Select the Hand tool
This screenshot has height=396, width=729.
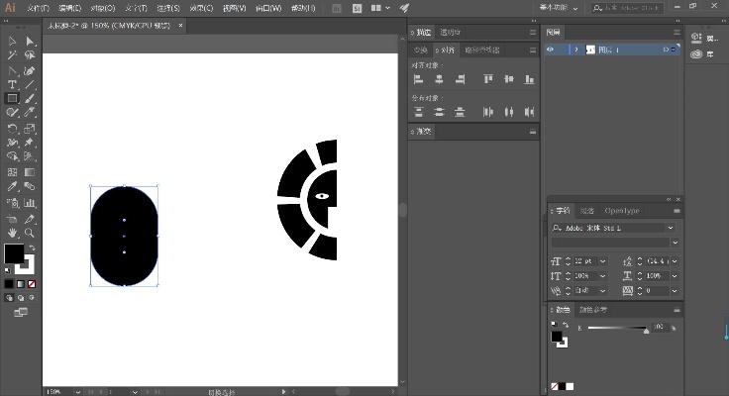tap(12, 233)
